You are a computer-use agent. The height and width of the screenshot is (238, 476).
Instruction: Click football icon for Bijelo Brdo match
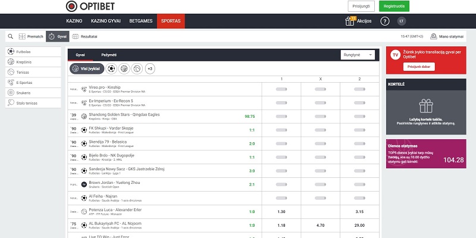tap(84, 157)
